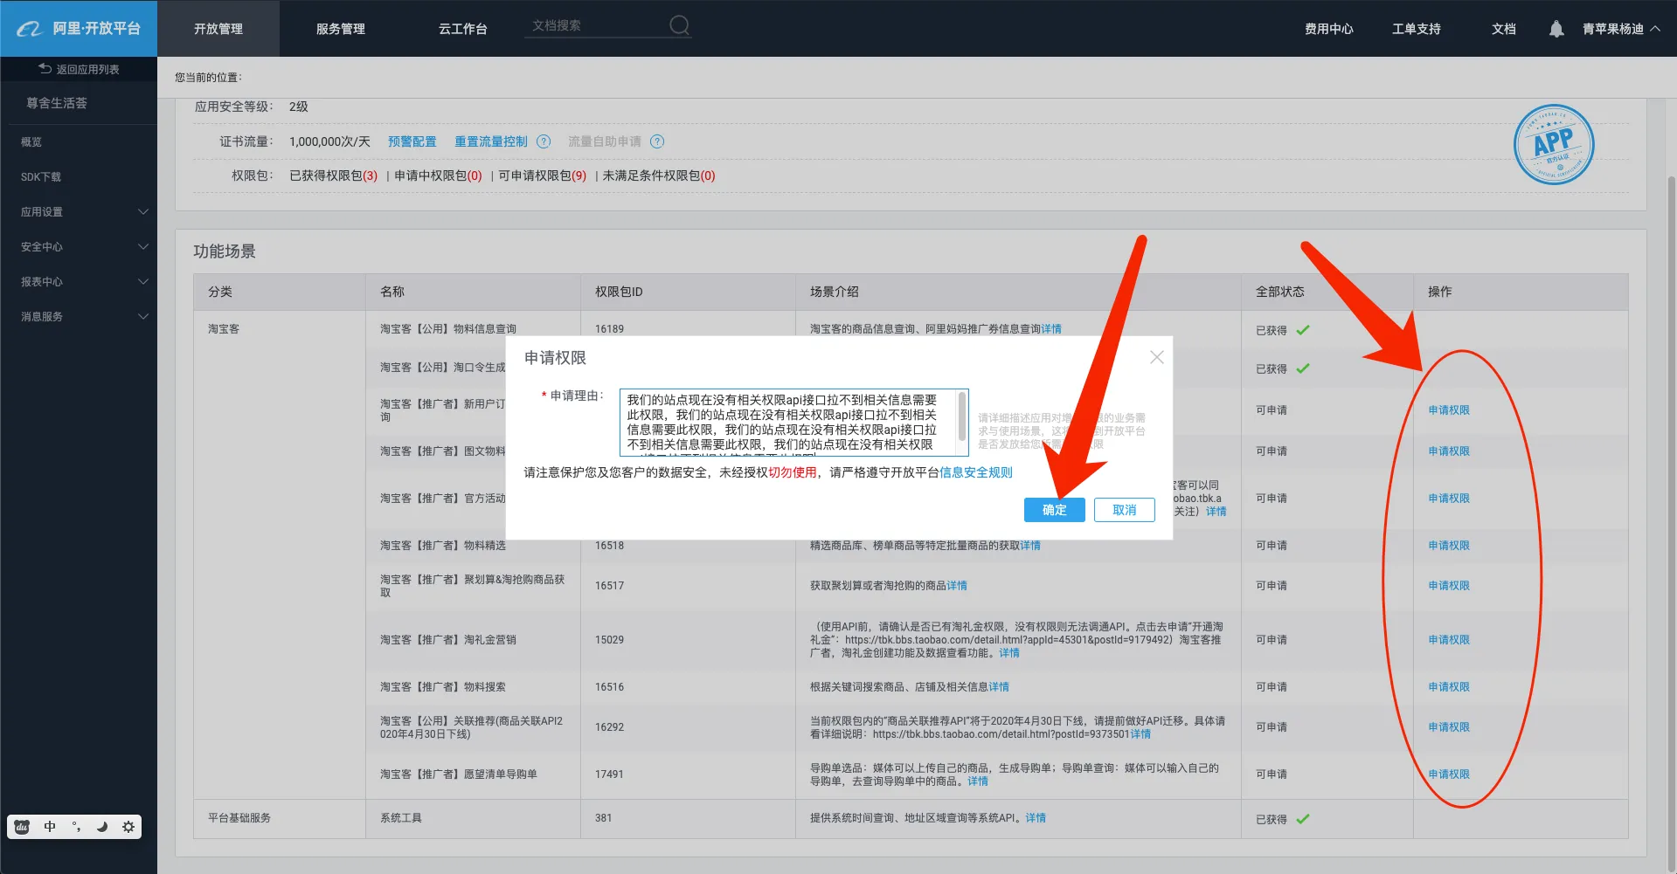The width and height of the screenshot is (1677, 874).
Task: Click the input method moon icon
Action: point(102,827)
